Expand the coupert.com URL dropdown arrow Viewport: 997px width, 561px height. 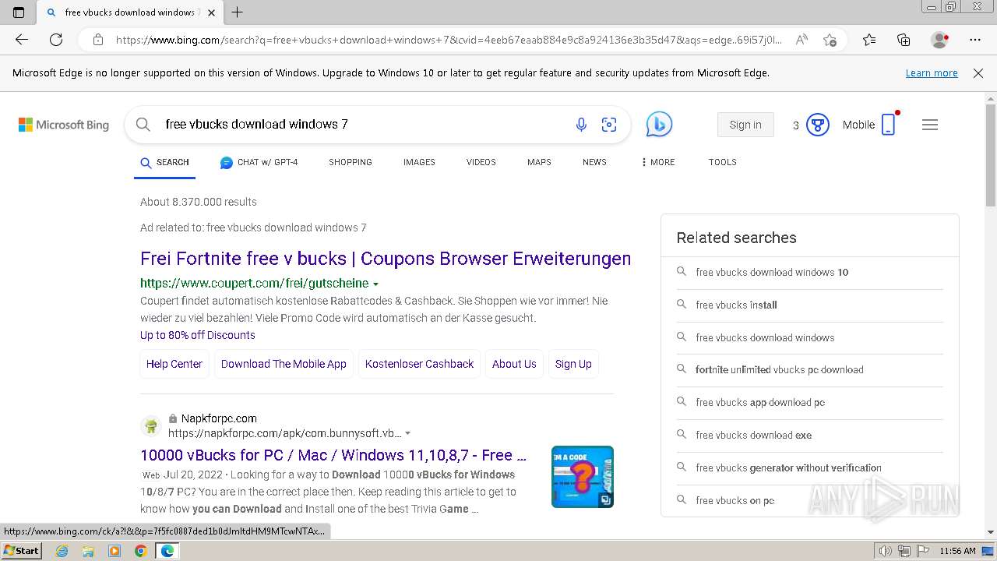point(376,284)
